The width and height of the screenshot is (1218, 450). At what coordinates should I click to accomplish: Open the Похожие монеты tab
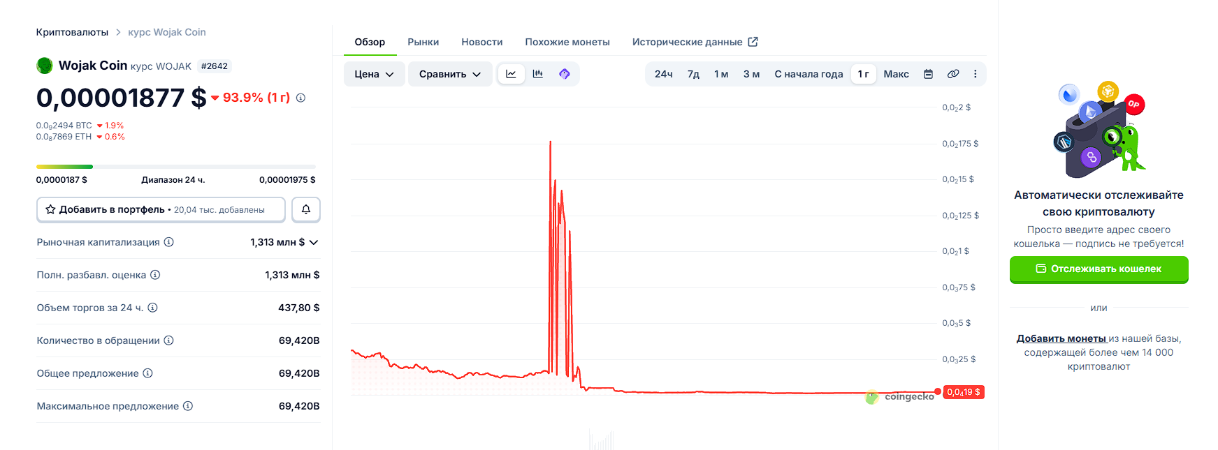[x=567, y=42]
